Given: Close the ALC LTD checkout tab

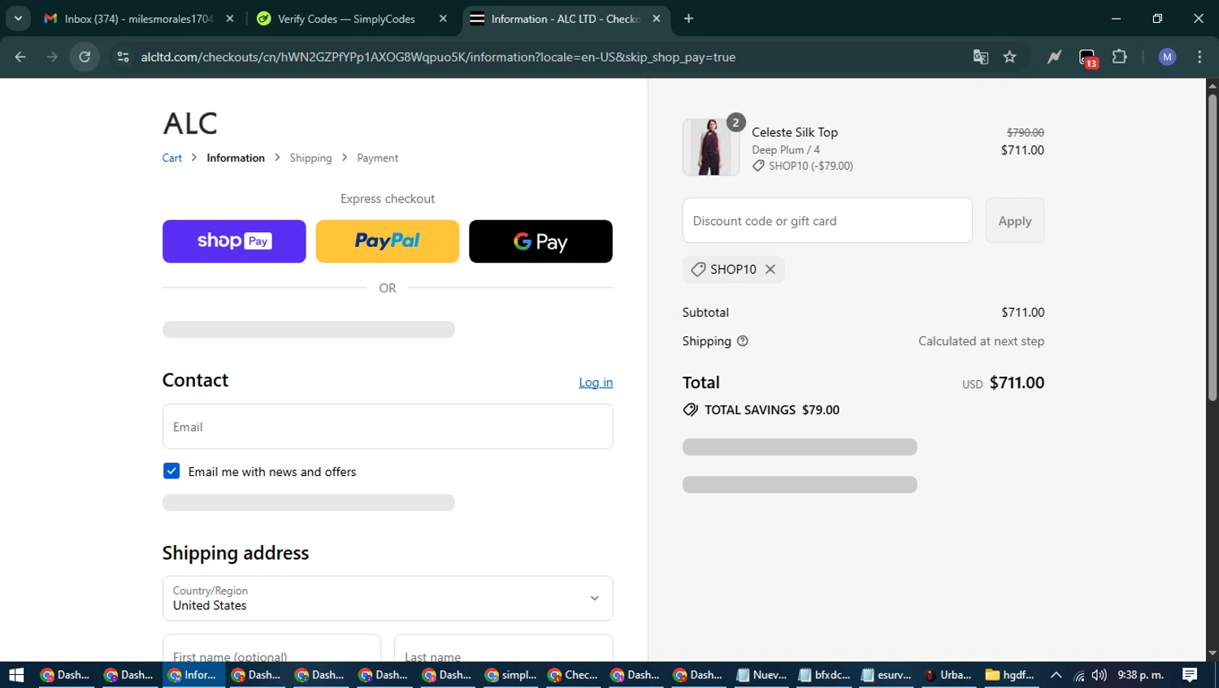Looking at the screenshot, I should (656, 19).
